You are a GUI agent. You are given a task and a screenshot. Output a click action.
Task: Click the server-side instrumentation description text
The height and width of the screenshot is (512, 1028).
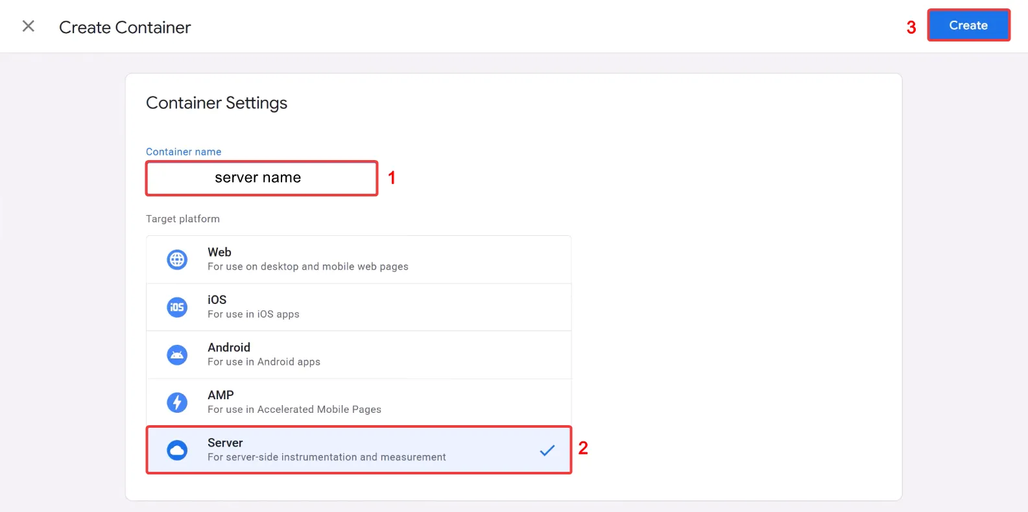pyautogui.click(x=326, y=457)
